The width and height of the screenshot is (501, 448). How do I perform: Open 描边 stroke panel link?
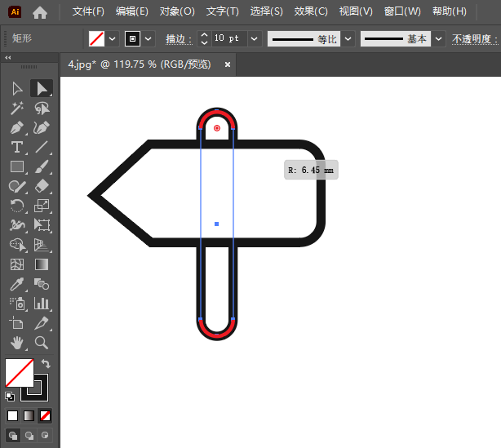pyautogui.click(x=179, y=39)
